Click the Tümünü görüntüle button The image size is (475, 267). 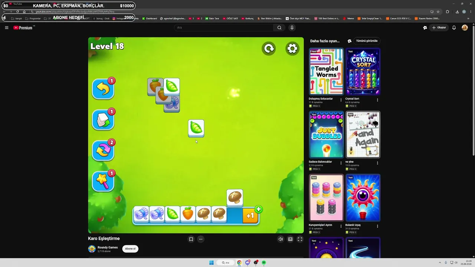[x=367, y=41]
